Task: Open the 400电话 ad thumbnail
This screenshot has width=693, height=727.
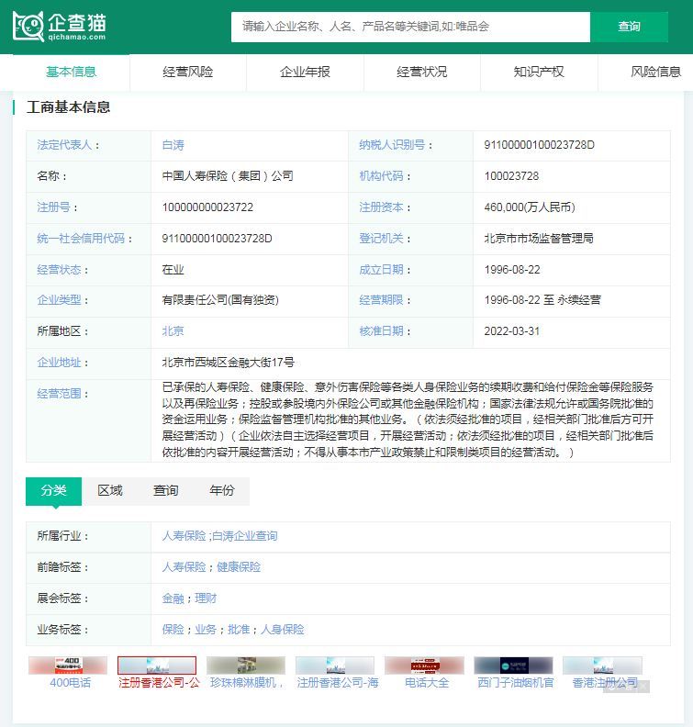Action: tap(68, 665)
